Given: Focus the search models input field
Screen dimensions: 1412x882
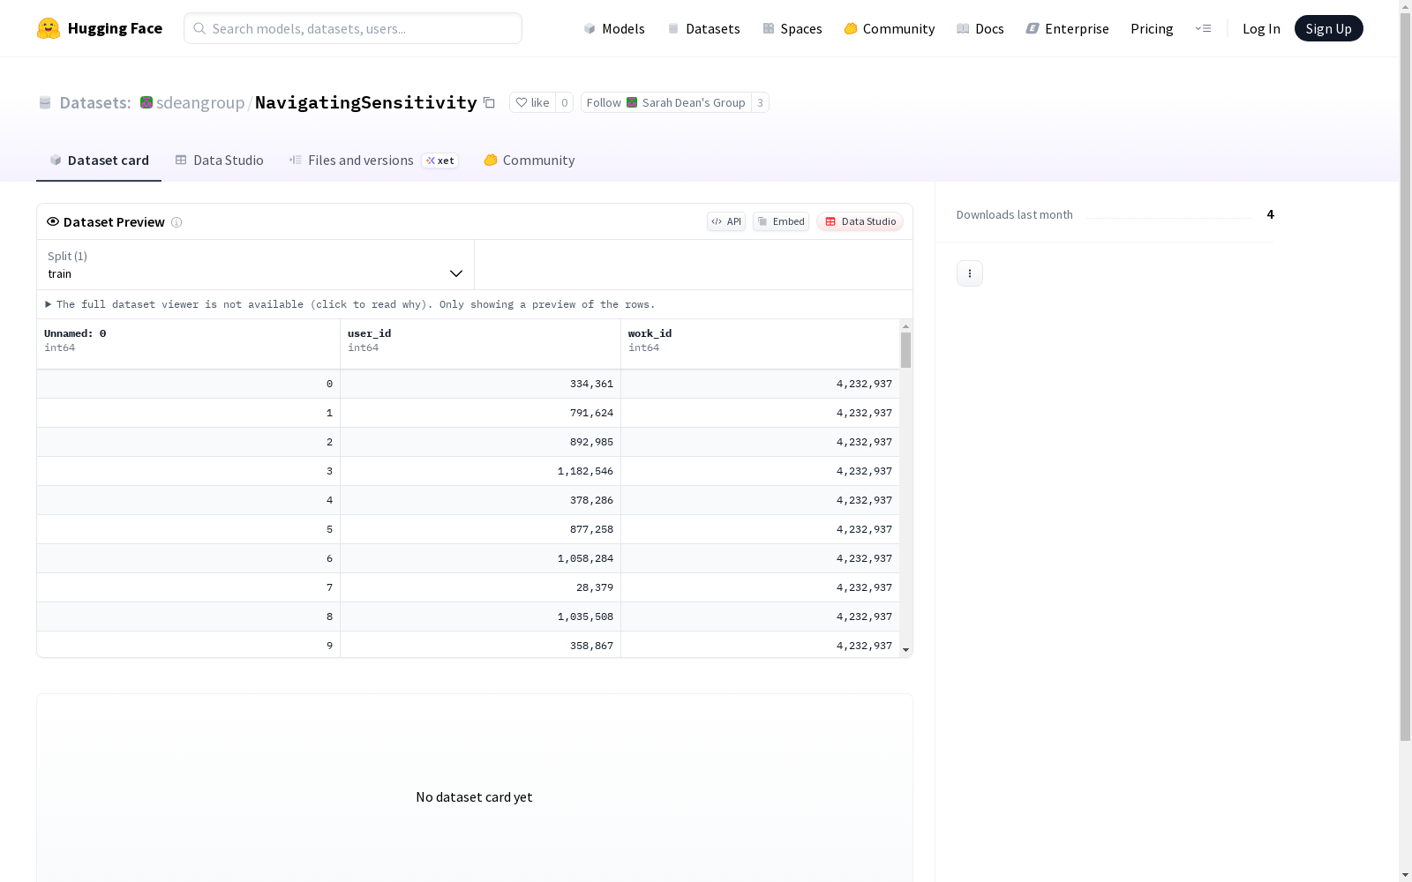Looking at the screenshot, I should [x=353, y=28].
